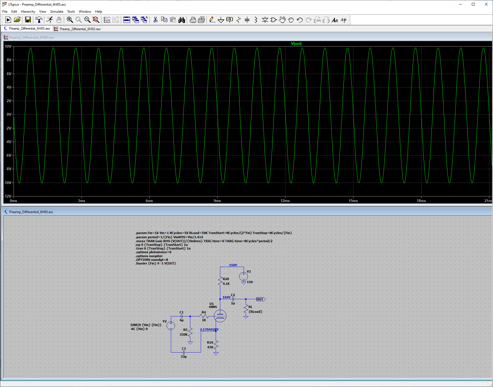Select the Resistor tool
The height and width of the screenshot is (387, 493).
pyautogui.click(x=239, y=20)
